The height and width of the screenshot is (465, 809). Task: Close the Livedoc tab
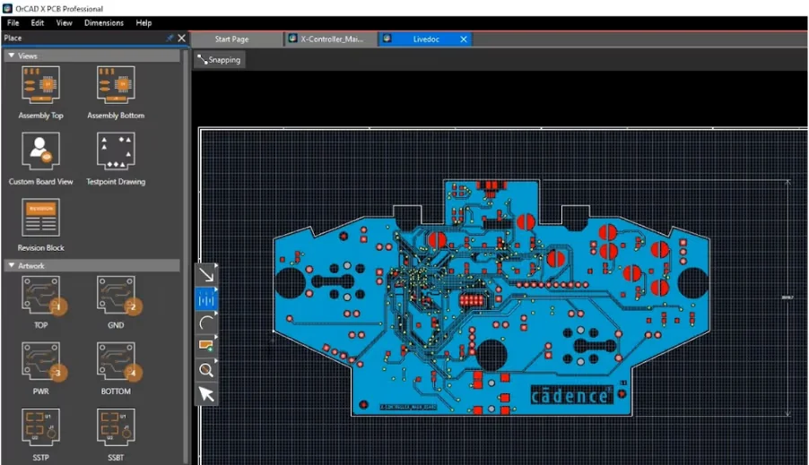pos(464,39)
